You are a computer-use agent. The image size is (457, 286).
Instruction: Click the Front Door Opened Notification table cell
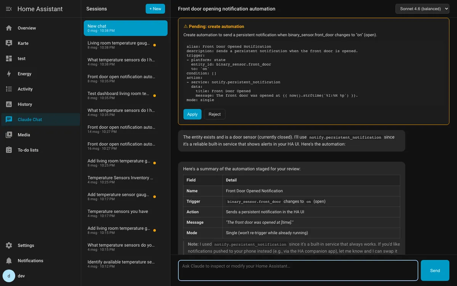(x=311, y=191)
